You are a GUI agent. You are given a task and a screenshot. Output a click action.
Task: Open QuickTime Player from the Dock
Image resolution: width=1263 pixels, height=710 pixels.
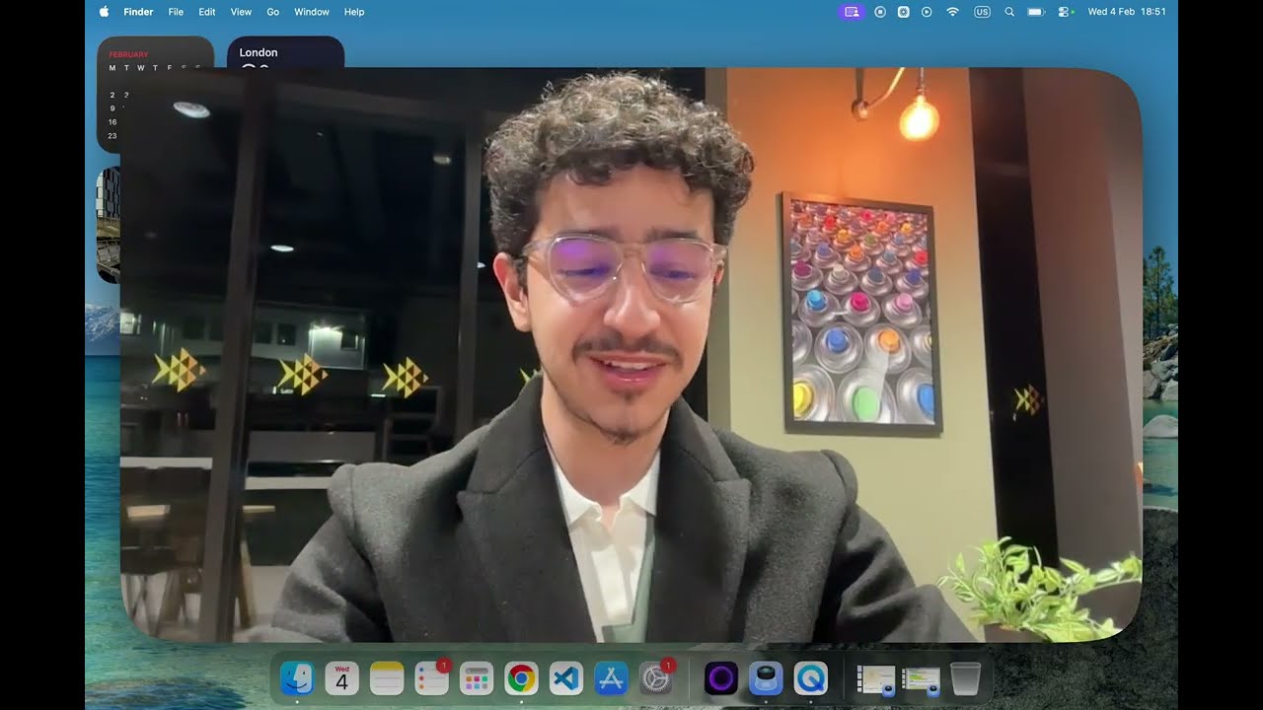click(811, 678)
